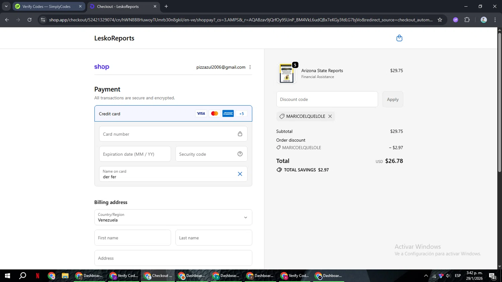Show hidden system tray icons
The height and width of the screenshot is (282, 502).
tap(426, 276)
